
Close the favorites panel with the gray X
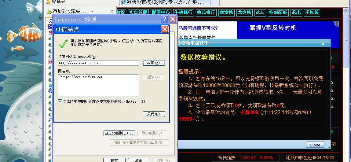[112, 11]
